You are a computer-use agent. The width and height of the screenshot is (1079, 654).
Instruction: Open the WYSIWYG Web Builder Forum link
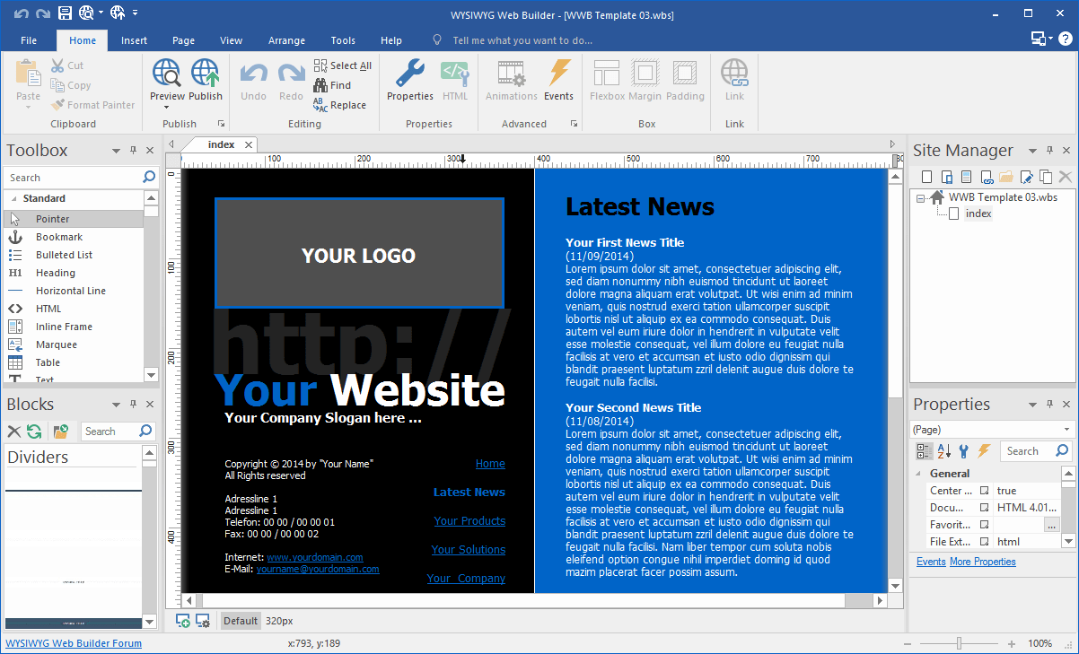click(74, 643)
